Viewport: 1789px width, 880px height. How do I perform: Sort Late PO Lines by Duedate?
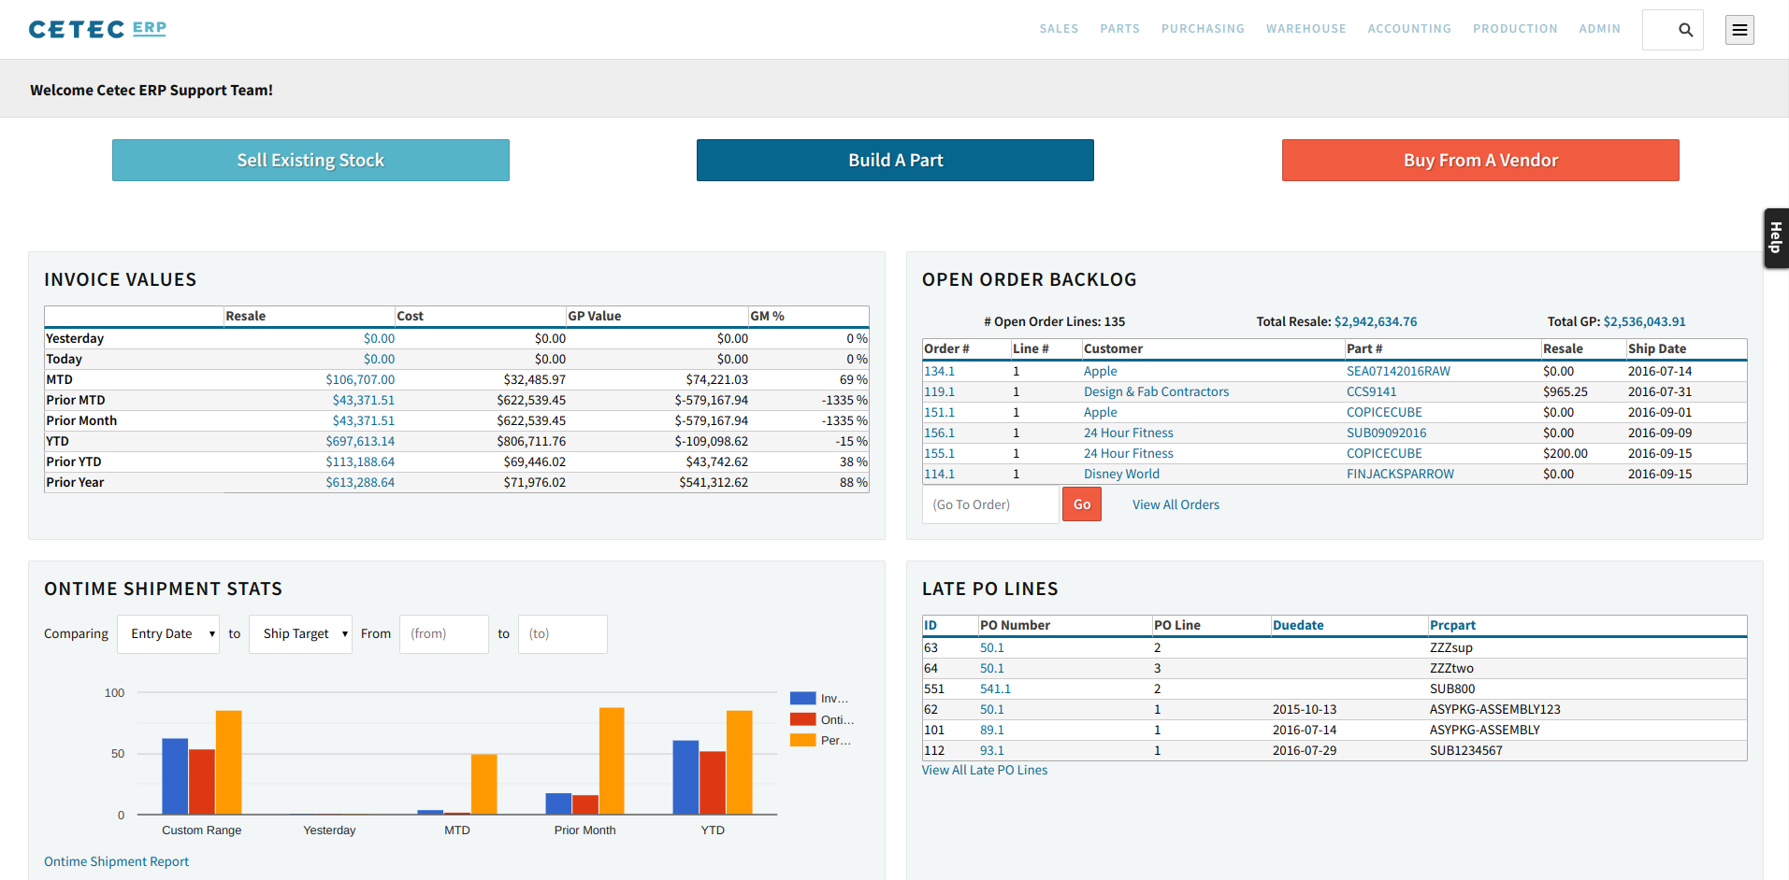click(x=1298, y=625)
